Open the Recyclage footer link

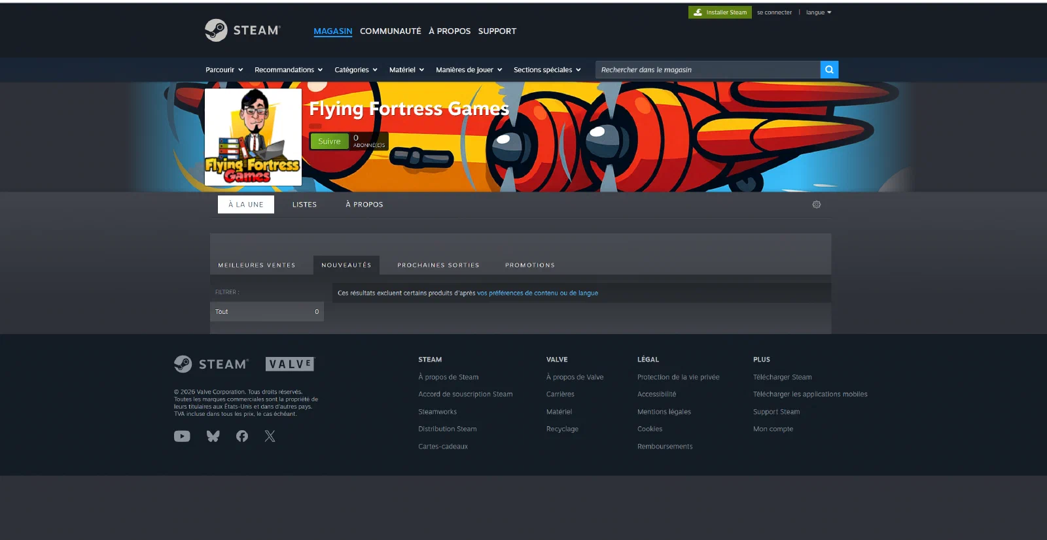click(x=562, y=429)
